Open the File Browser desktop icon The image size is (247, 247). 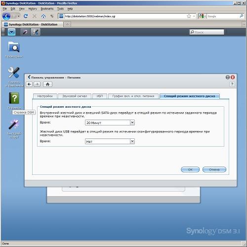pos(14,49)
